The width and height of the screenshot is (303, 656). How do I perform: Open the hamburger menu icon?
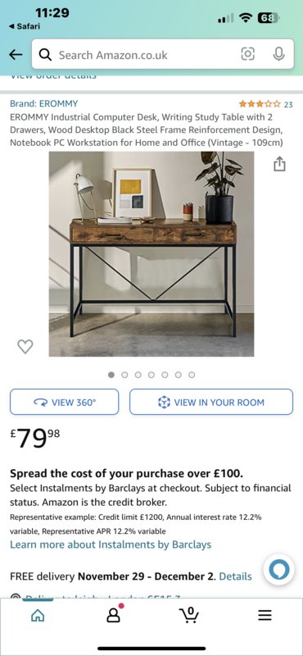coord(265,615)
